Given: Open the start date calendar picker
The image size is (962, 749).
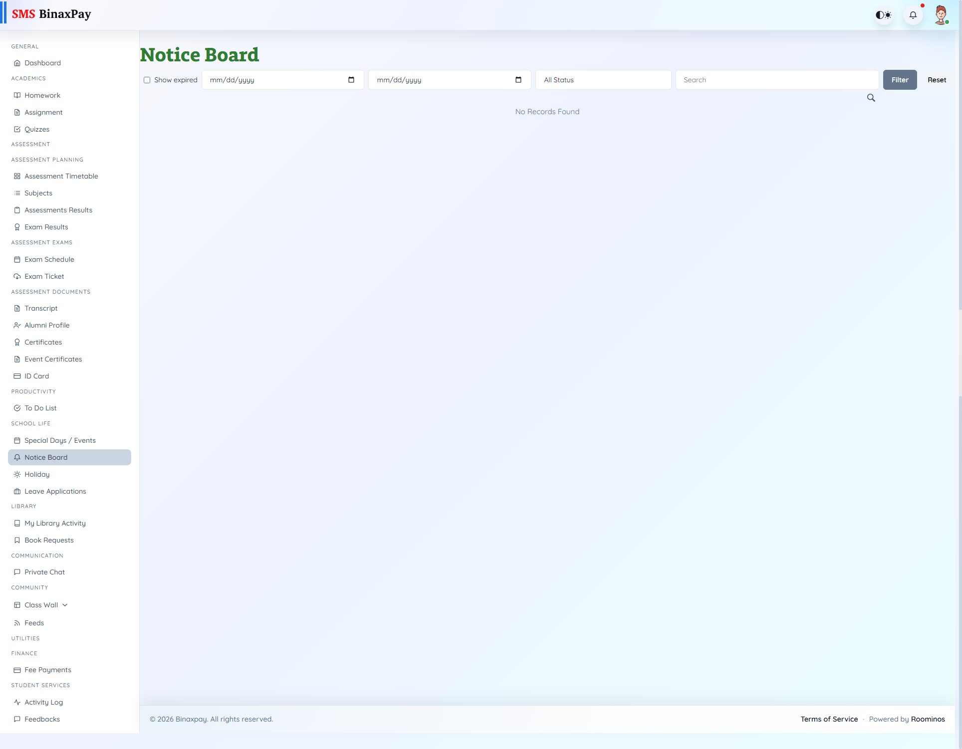Looking at the screenshot, I should pos(351,80).
